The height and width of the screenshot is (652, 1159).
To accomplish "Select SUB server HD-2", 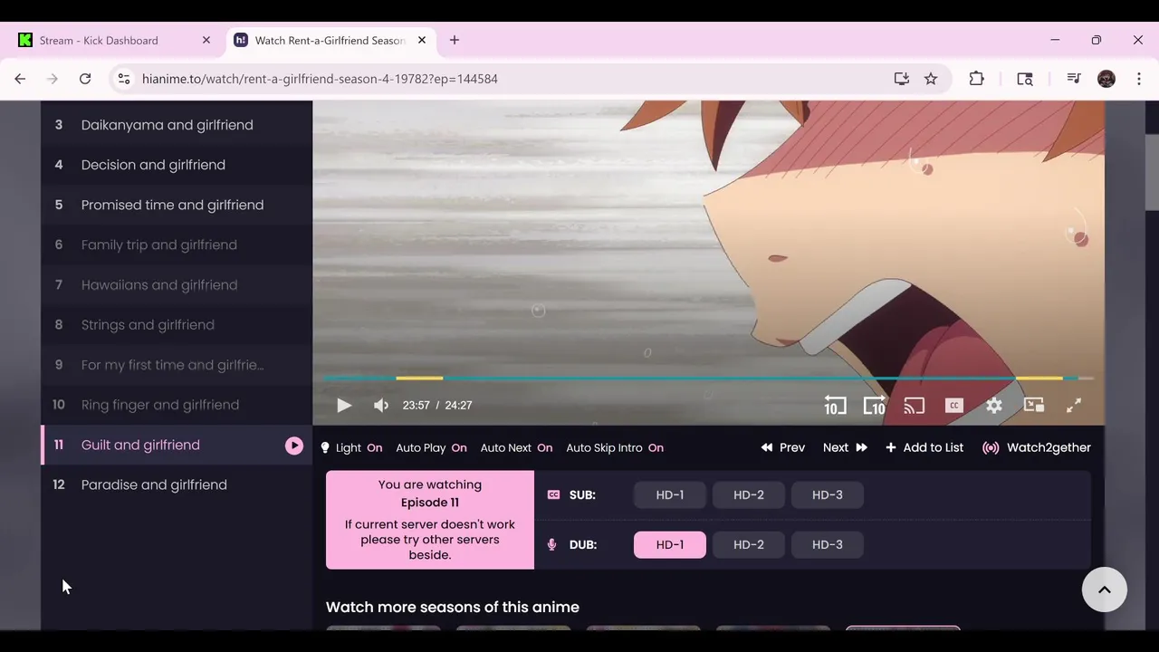I will (x=749, y=494).
